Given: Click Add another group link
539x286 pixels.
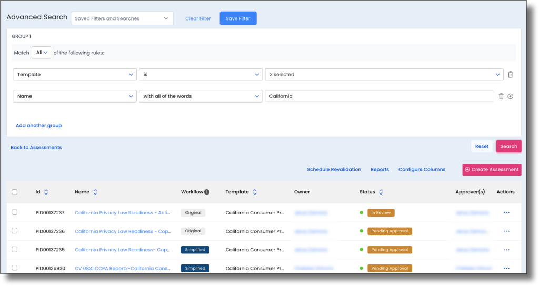Looking at the screenshot, I should pos(39,125).
